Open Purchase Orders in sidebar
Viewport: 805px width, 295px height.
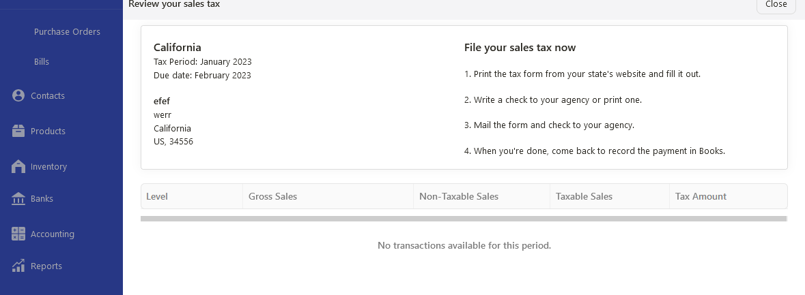(x=67, y=32)
